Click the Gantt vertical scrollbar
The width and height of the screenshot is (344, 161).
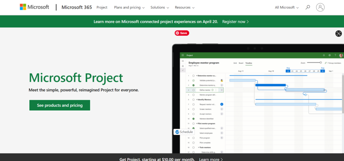[343, 94]
